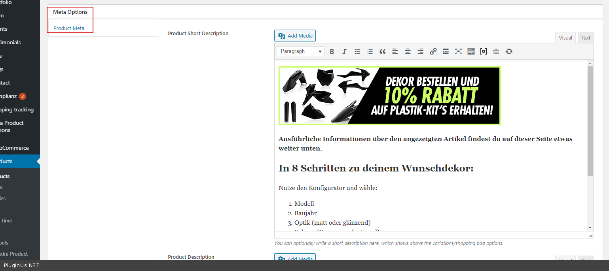609x271 pixels.
Task: Toggle the editor toolbar kitchen sink
Action: (471, 51)
